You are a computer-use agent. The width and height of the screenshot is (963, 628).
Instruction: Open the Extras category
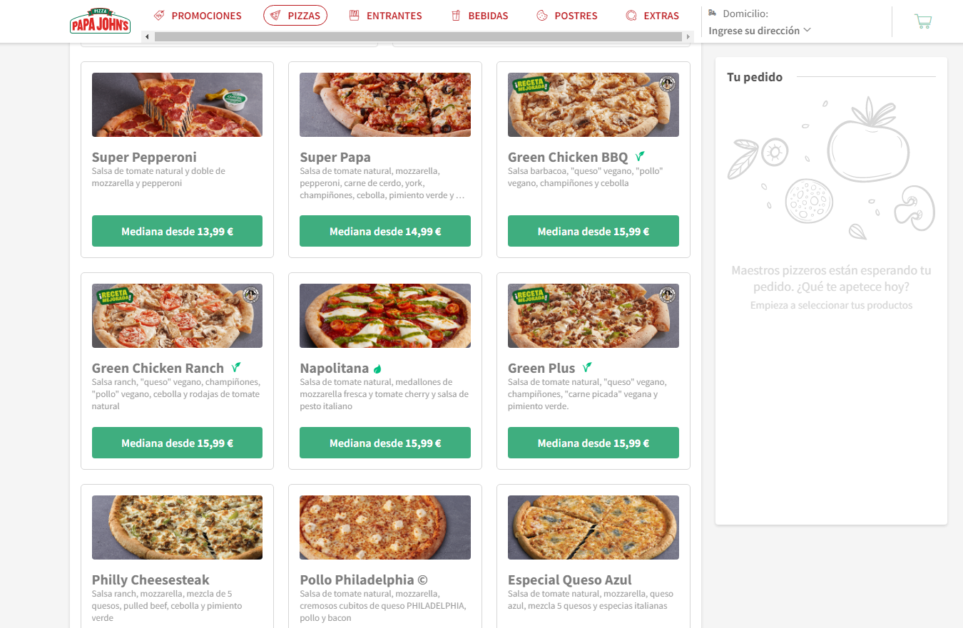point(652,16)
